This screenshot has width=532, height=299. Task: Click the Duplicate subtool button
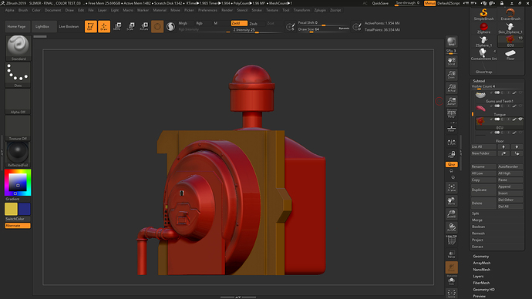pyautogui.click(x=483, y=190)
